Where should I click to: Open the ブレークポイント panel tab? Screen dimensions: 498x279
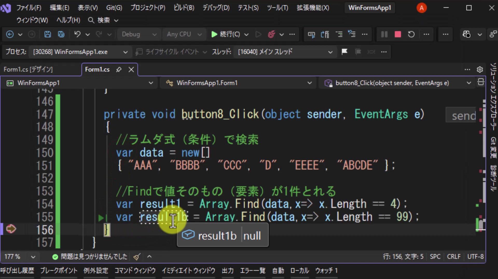point(59,271)
